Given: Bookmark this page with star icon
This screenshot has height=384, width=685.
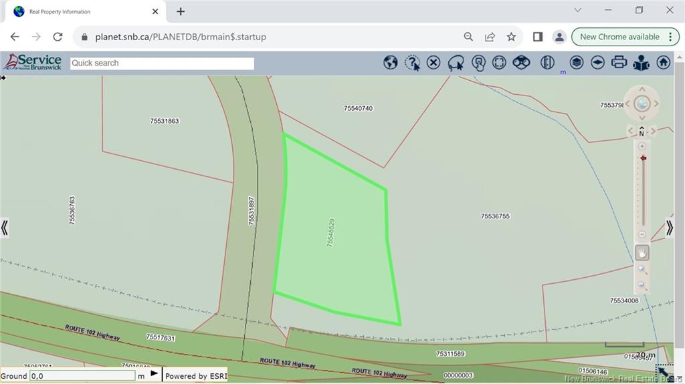Looking at the screenshot, I should coord(511,37).
